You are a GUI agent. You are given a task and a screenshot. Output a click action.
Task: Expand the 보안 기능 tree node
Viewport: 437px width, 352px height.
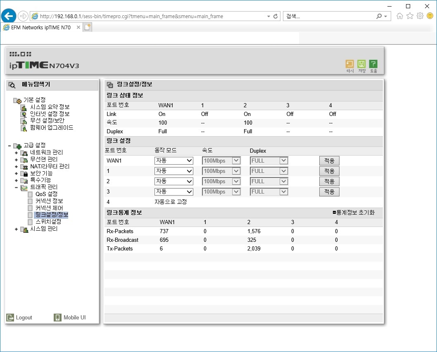[x=16, y=173]
